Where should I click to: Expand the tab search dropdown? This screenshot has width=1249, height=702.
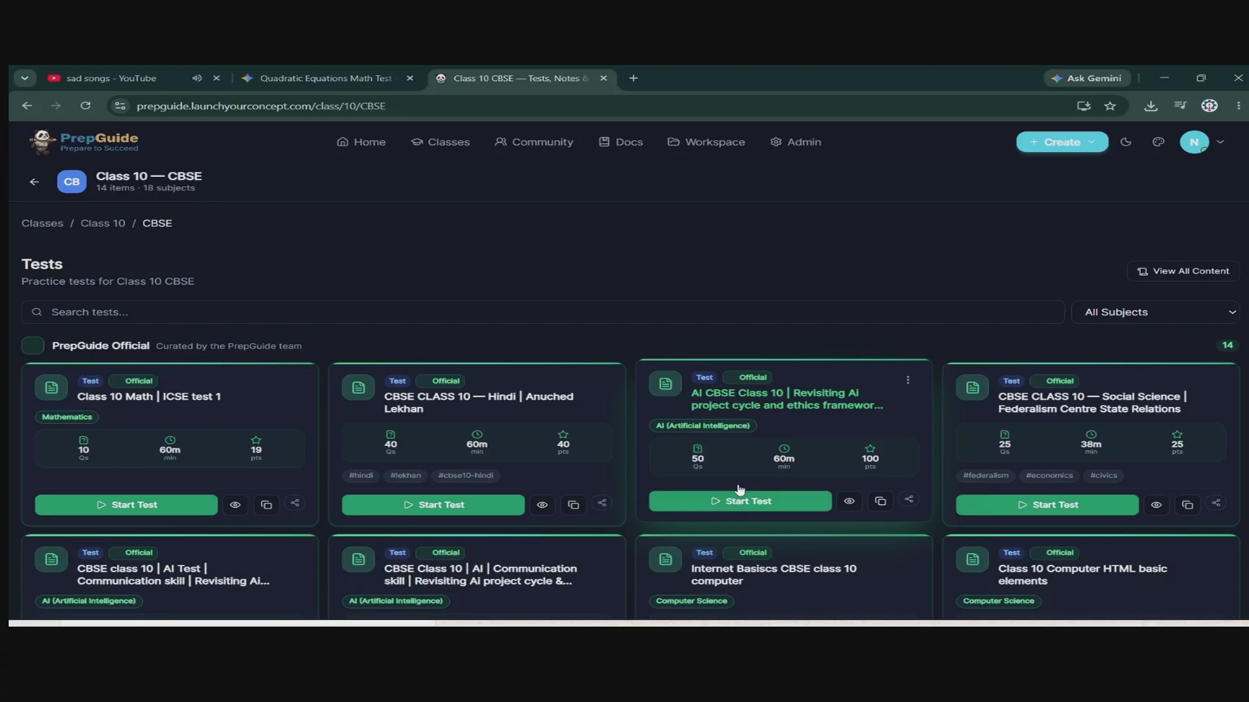click(25, 78)
